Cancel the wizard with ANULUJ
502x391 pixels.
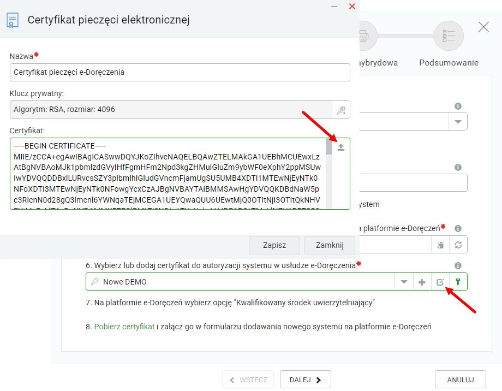(461, 380)
